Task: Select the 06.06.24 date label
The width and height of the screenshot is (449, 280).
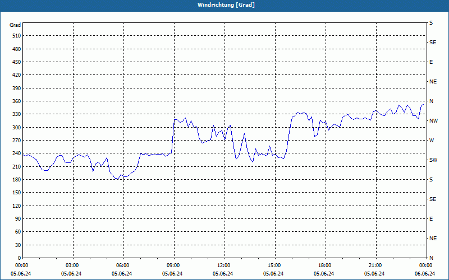Action: 425,274
